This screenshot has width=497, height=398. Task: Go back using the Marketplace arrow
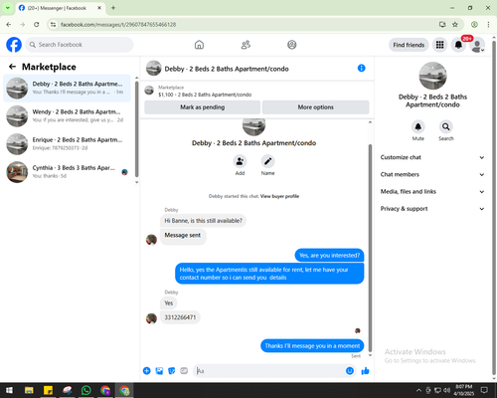[x=12, y=67]
